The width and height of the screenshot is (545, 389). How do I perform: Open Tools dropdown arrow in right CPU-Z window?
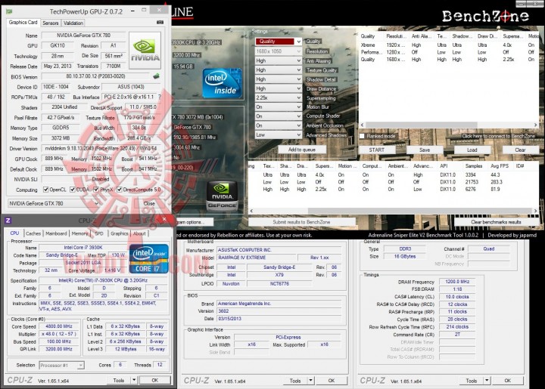[x=487, y=381]
